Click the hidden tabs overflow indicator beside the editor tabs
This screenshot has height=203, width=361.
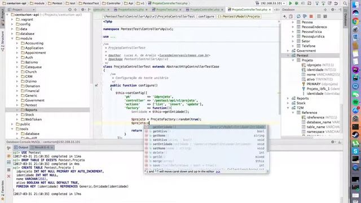[x=276, y=10]
